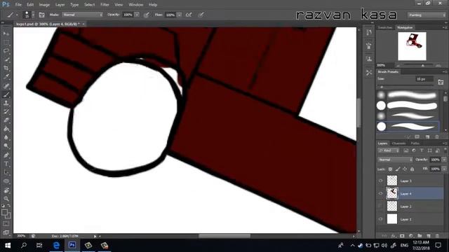Open the layer Opacity dropdown arrow

pos(444,160)
